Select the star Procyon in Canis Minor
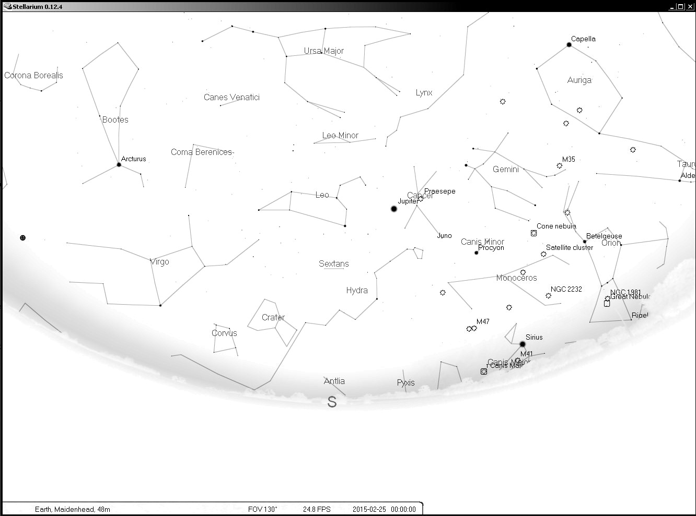696x516 pixels. pos(476,253)
